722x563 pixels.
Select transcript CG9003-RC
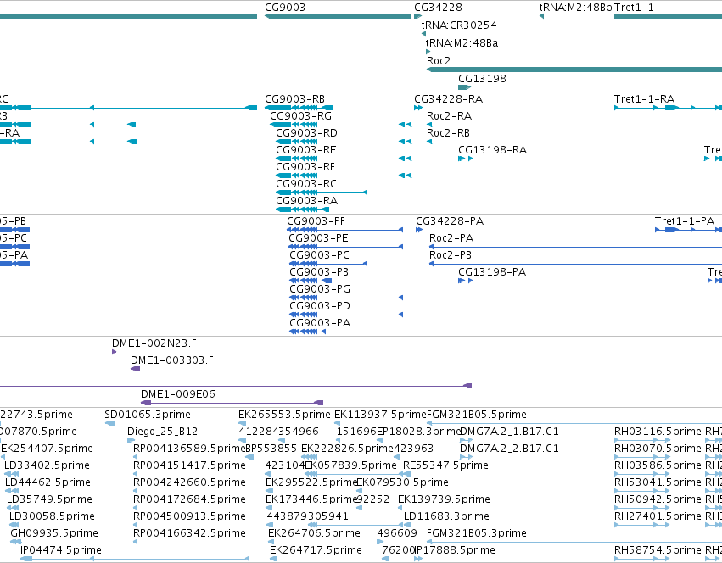click(x=306, y=184)
